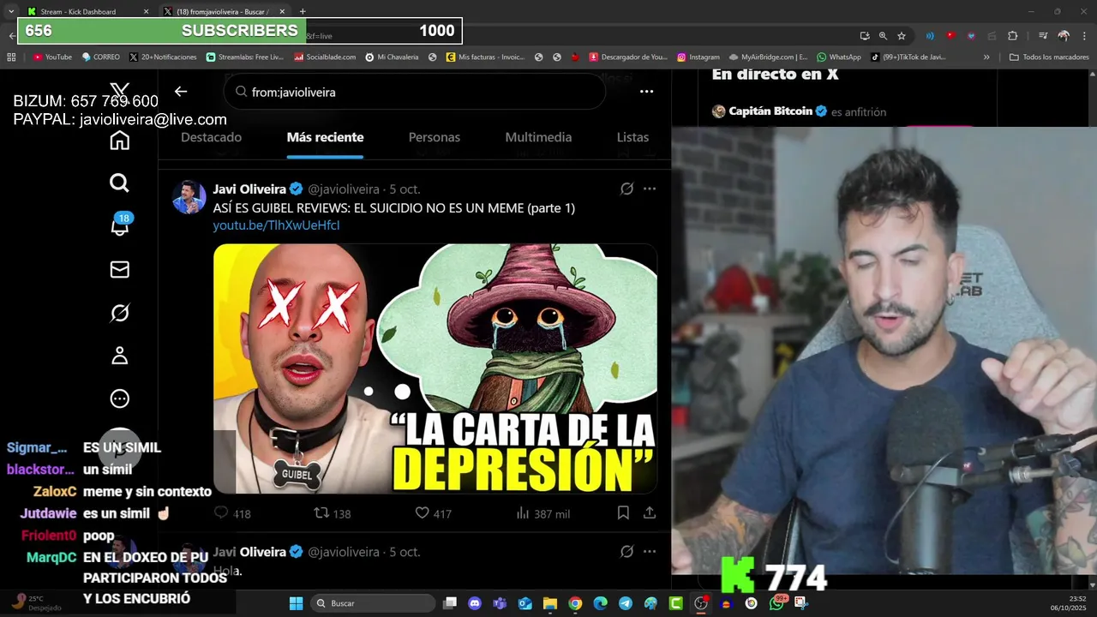The height and width of the screenshot is (617, 1097).
Task: Click Javi Oliveira avatar on first post
Action: (x=189, y=197)
